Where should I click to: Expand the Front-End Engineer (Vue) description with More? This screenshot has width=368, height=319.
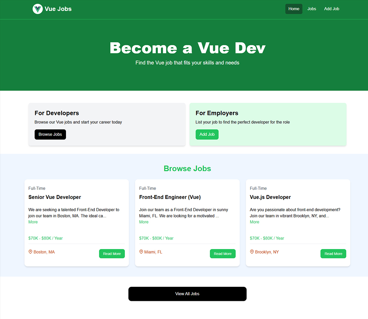coord(144,222)
